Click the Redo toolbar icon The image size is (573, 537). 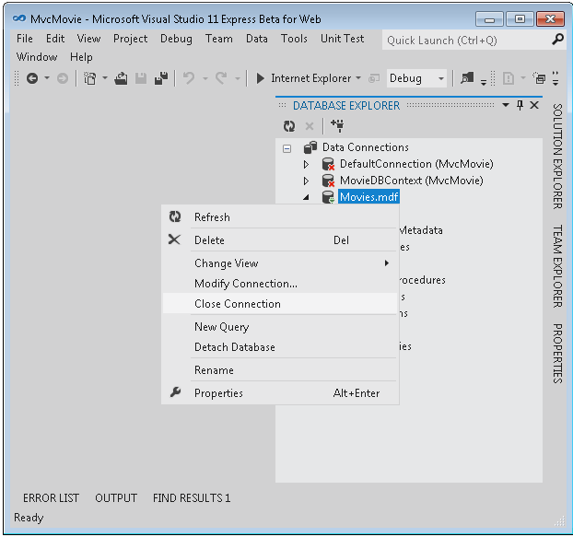pyautogui.click(x=221, y=78)
